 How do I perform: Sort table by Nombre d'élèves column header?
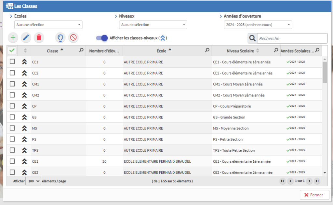coord(104,51)
